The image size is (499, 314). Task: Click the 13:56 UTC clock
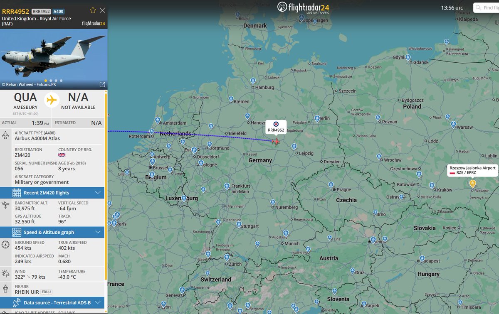452,8
